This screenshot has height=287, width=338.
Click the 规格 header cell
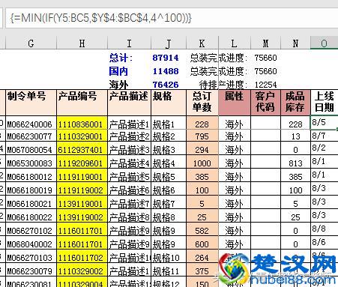[x=169, y=103]
